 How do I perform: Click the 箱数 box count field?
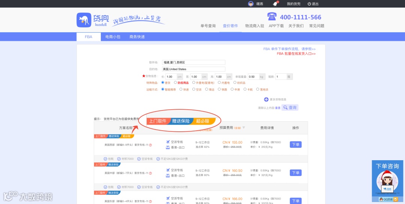pos(281,77)
